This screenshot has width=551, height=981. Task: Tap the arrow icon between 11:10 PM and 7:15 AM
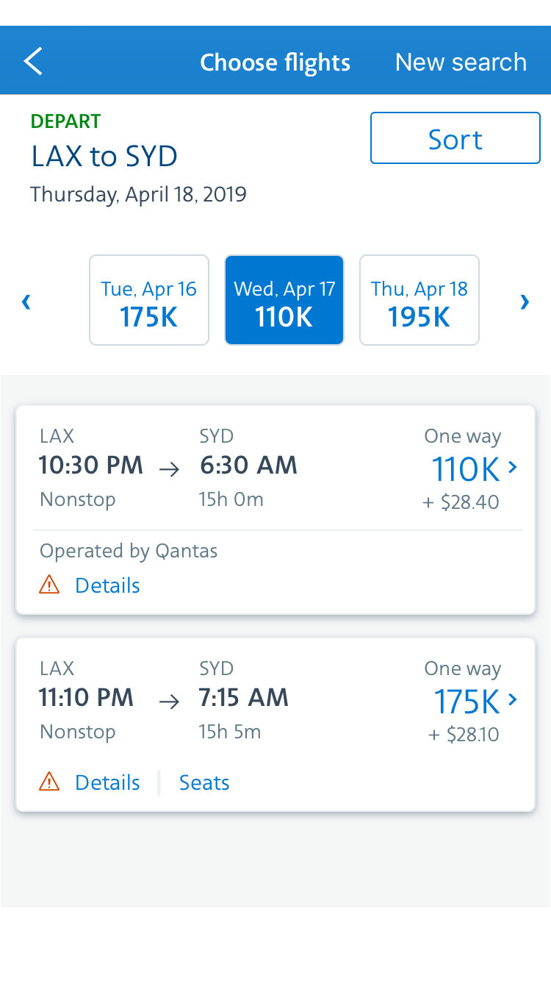pos(170,702)
